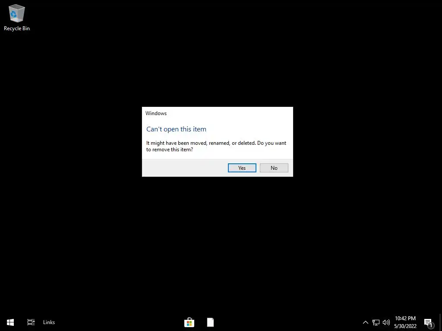Image resolution: width=442 pixels, height=331 pixels.
Task: Click No to keep the item
Action: point(274,168)
